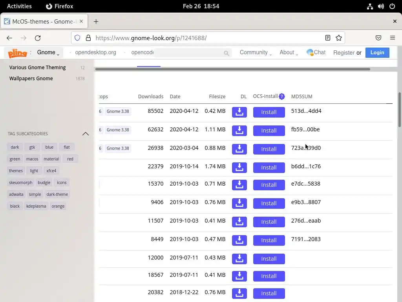402x302 pixels.
Task: Click the MD5SUM value e9b3...8807
Action: pos(306,202)
